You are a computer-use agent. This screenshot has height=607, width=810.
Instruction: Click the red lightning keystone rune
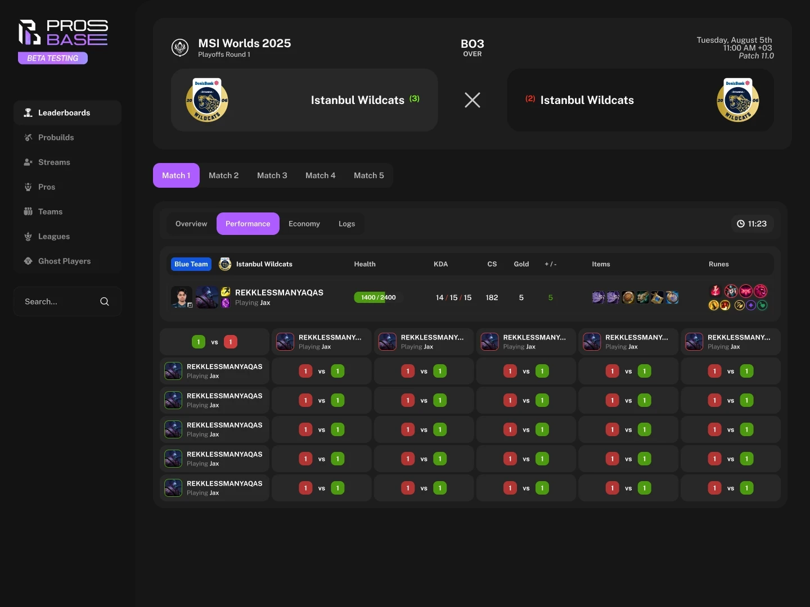point(715,291)
